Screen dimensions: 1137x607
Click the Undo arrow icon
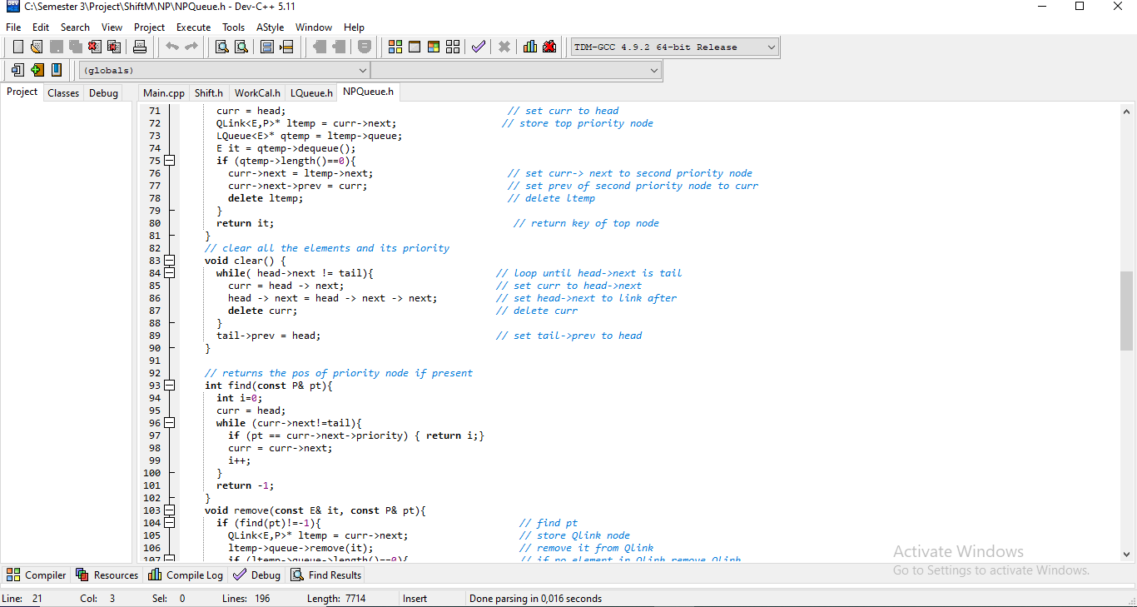point(171,47)
